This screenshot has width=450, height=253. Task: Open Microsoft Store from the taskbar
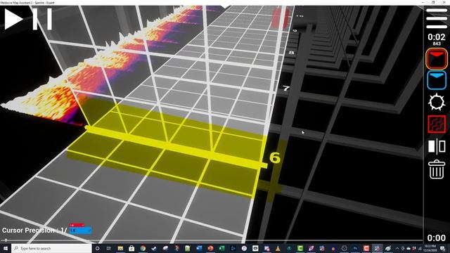click(131, 248)
